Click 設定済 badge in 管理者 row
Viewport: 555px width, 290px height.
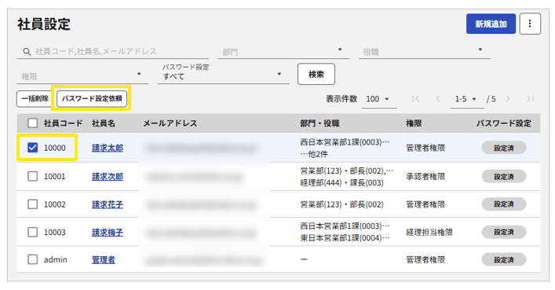(504, 259)
